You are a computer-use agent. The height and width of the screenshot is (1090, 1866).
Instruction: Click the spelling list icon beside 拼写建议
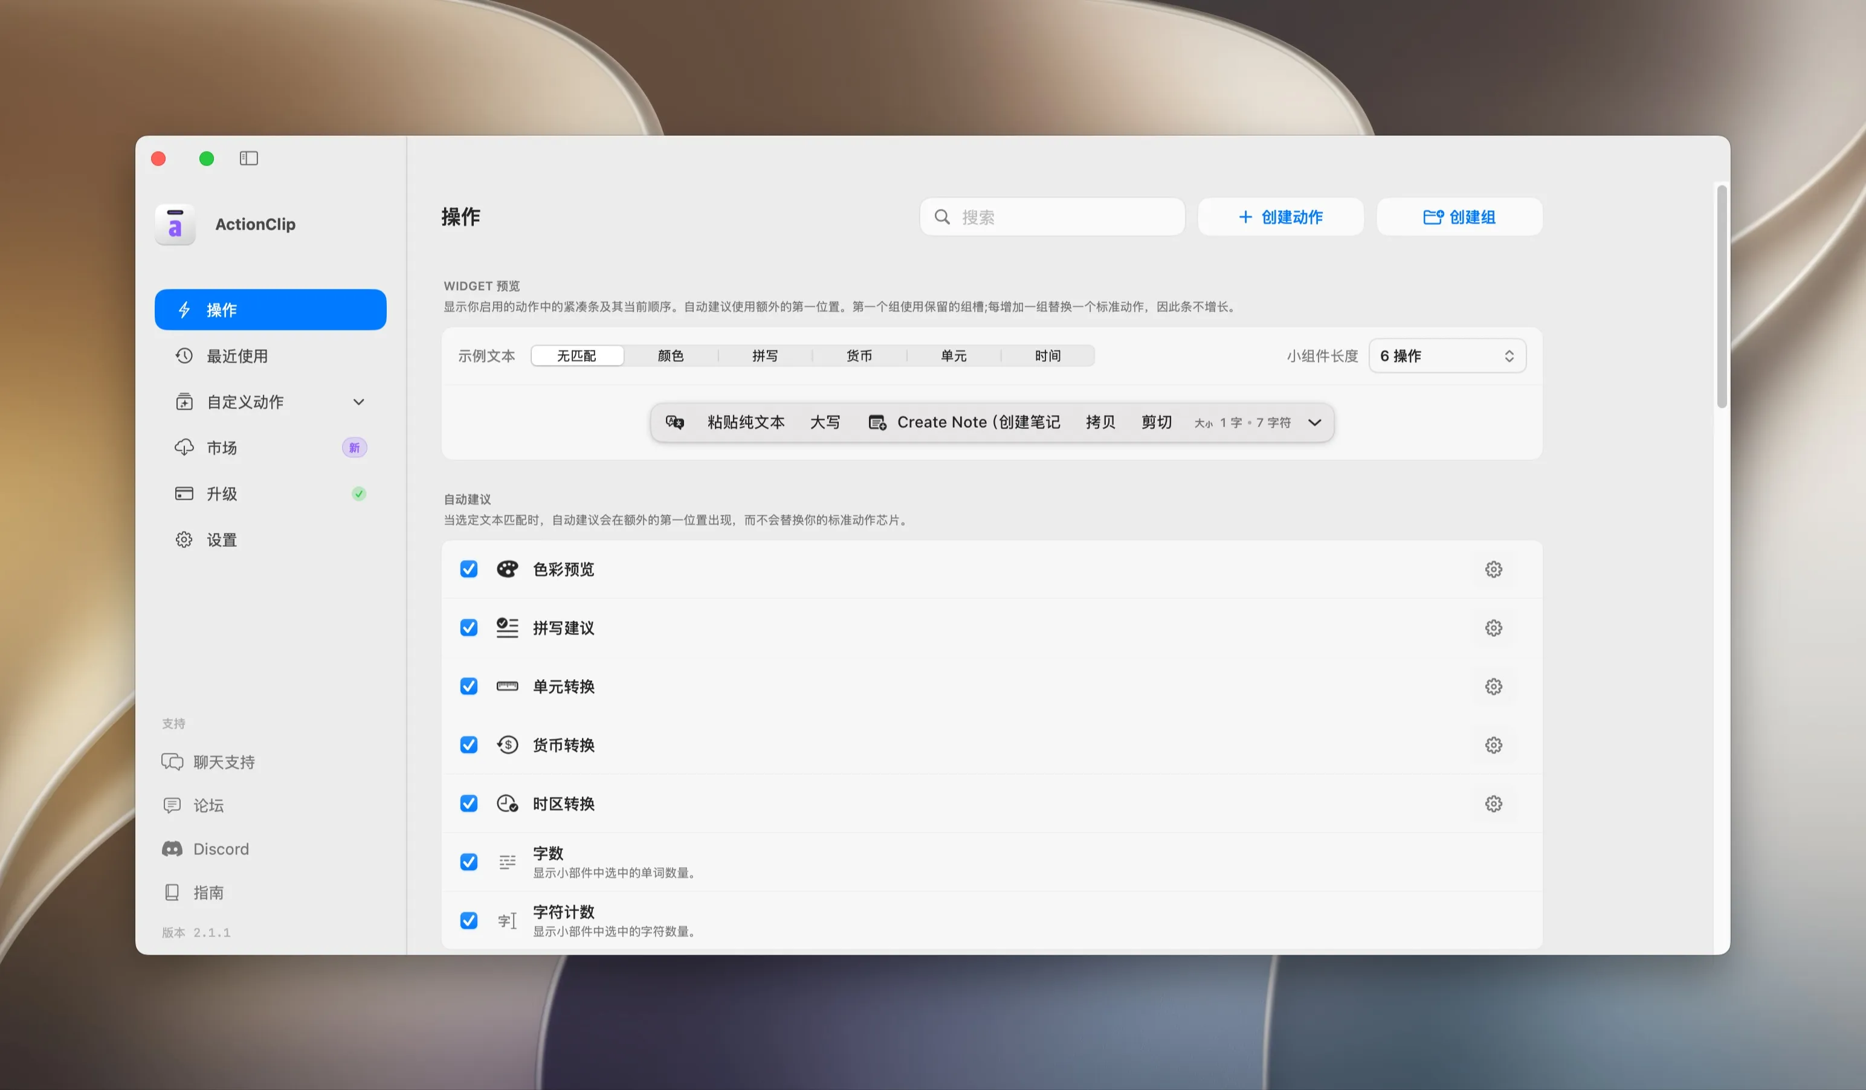point(507,628)
